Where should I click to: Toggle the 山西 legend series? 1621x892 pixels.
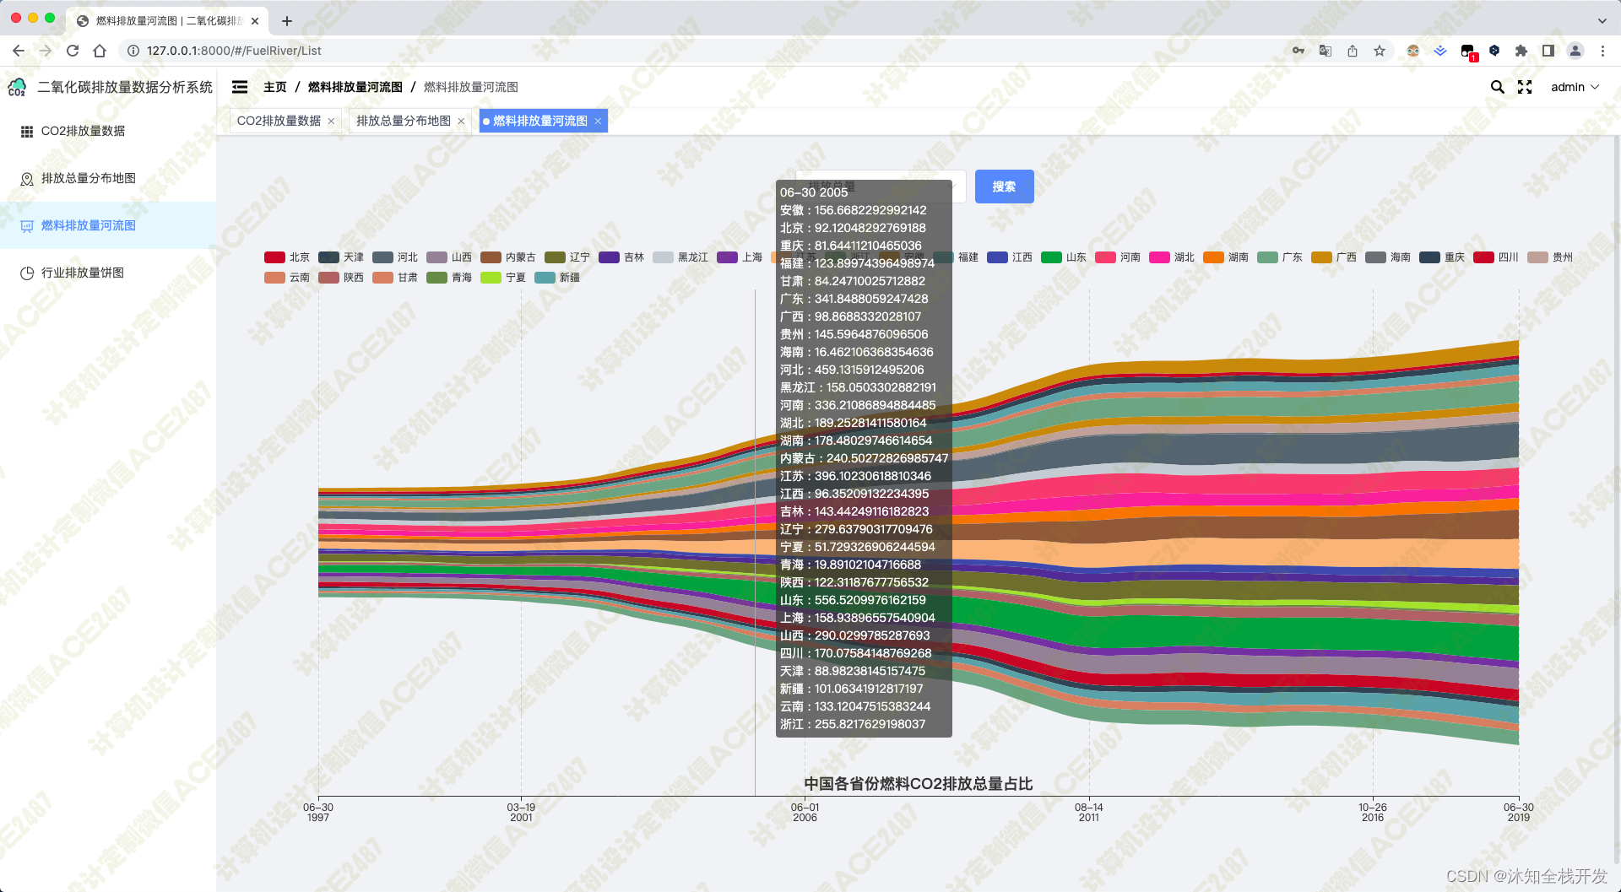coord(449,257)
